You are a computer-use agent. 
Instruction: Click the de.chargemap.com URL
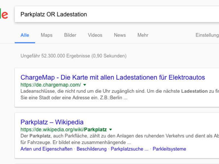[x=51, y=85]
